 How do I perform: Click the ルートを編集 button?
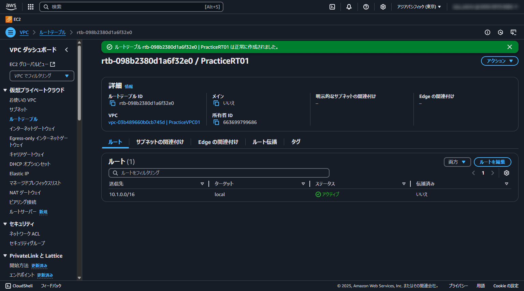coord(492,162)
